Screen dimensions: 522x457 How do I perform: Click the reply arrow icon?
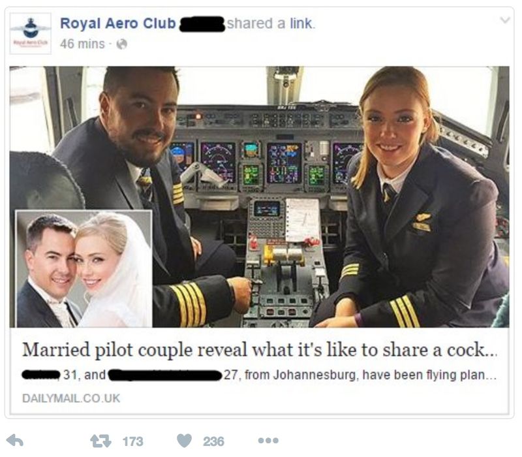(14, 441)
